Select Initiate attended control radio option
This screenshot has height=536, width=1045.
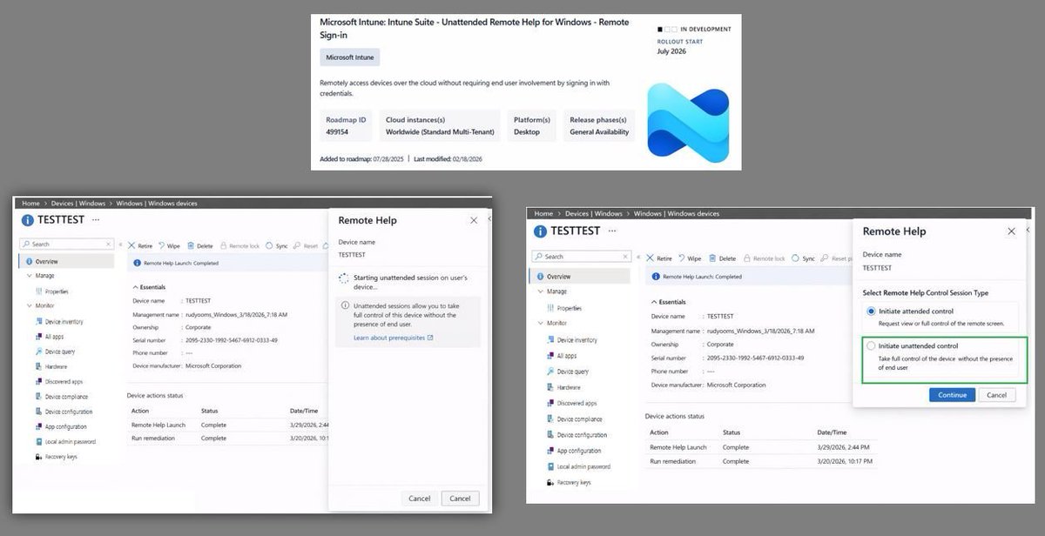pyautogui.click(x=871, y=312)
